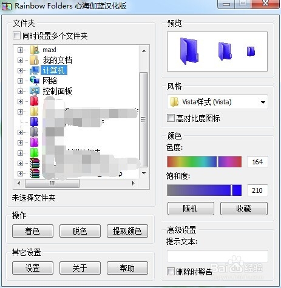Expand the green folder tree node
Viewport: 281px width, 288px height.
coord(20,153)
